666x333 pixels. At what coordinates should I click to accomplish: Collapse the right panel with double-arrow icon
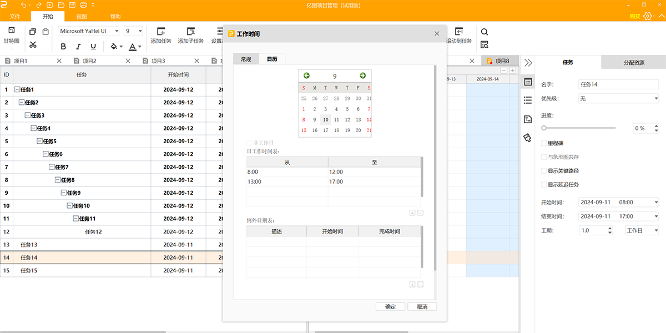coord(528,63)
